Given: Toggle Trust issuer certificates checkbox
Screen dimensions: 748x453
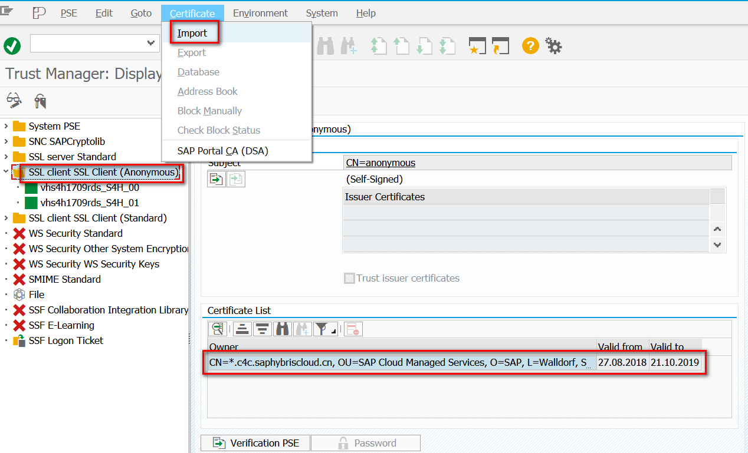Looking at the screenshot, I should coord(349,278).
